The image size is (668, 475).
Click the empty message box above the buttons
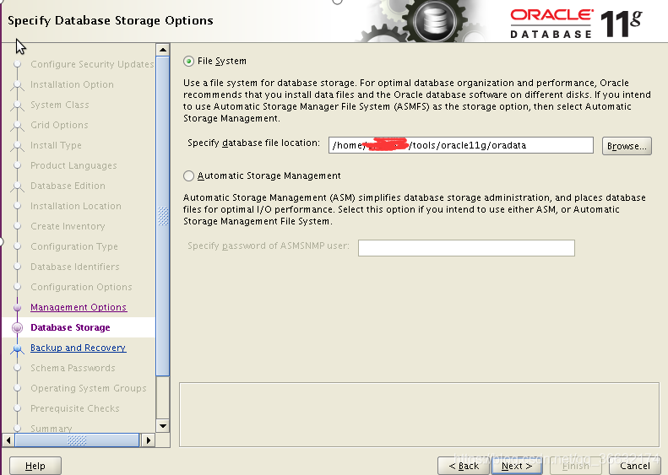[x=419, y=414]
